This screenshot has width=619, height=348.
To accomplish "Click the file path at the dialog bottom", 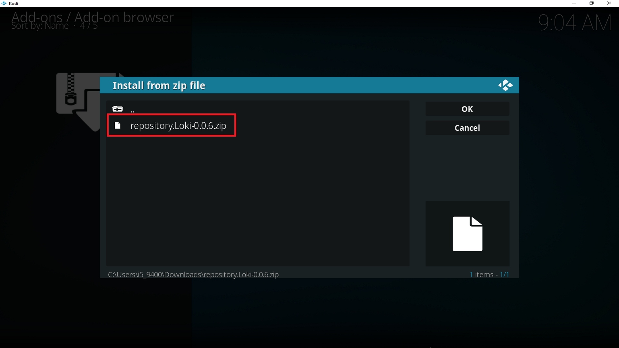I will click(x=193, y=275).
